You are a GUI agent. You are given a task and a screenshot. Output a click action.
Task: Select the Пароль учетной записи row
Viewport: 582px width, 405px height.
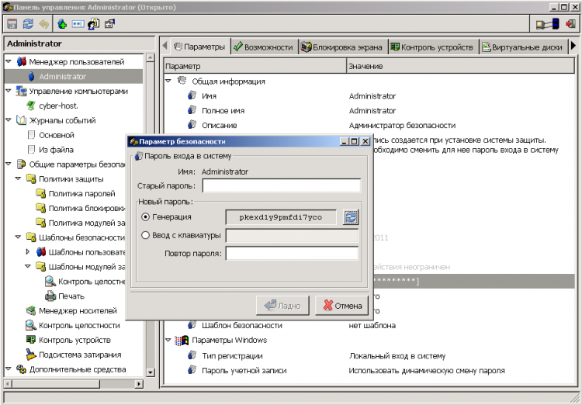click(369, 370)
